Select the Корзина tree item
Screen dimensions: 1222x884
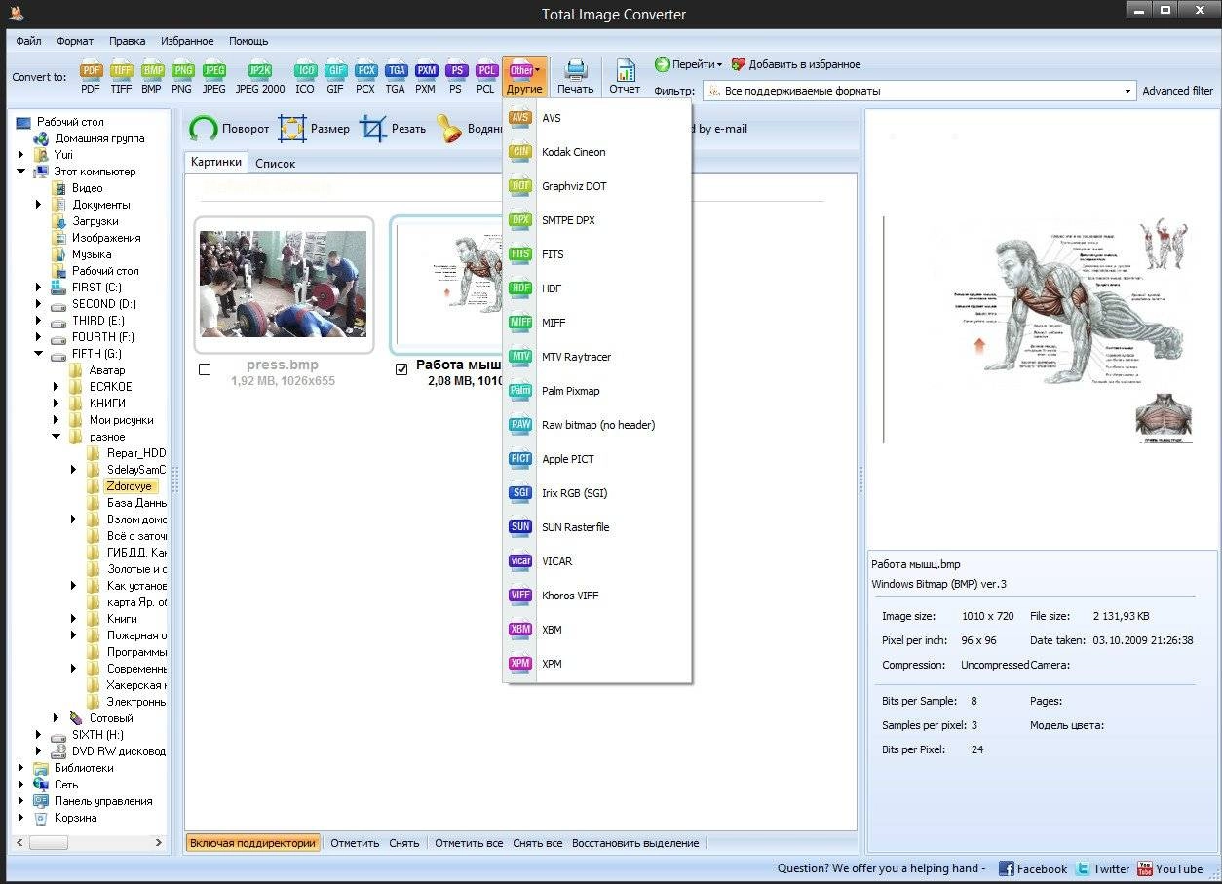[75, 818]
